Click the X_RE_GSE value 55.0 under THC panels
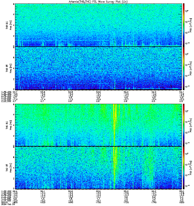 click(182, 191)
